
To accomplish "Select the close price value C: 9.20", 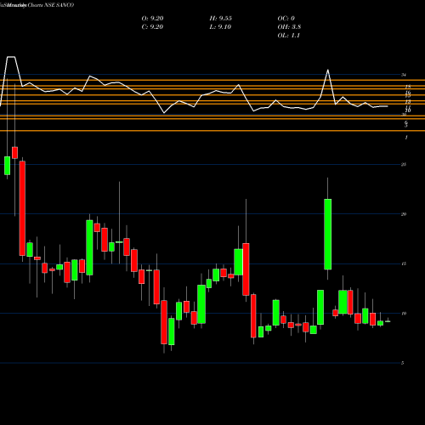I will tap(152, 27).
